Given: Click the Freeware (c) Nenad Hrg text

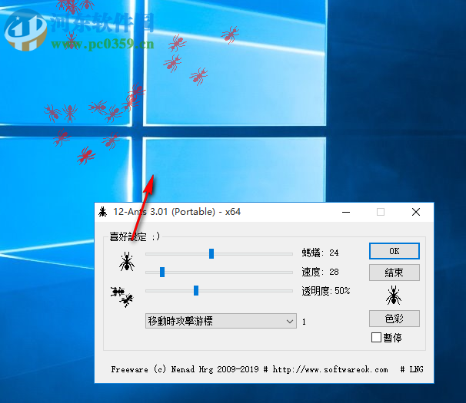Looking at the screenshot, I should [162, 369].
